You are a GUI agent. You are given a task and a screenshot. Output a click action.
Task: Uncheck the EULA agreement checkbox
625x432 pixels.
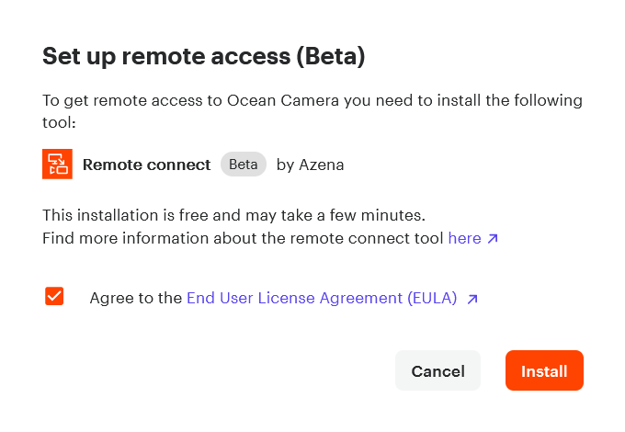point(54,296)
